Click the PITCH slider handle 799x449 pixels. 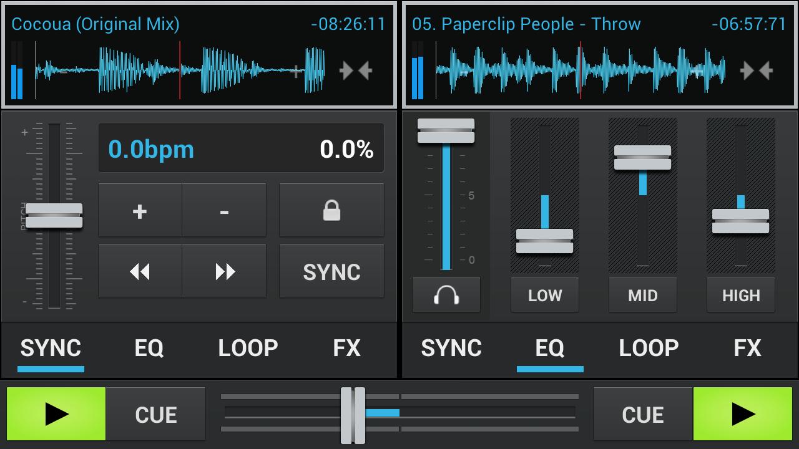pos(54,216)
